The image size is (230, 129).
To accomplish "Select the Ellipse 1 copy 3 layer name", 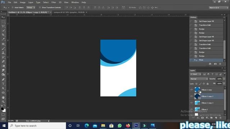I will point(207,103).
